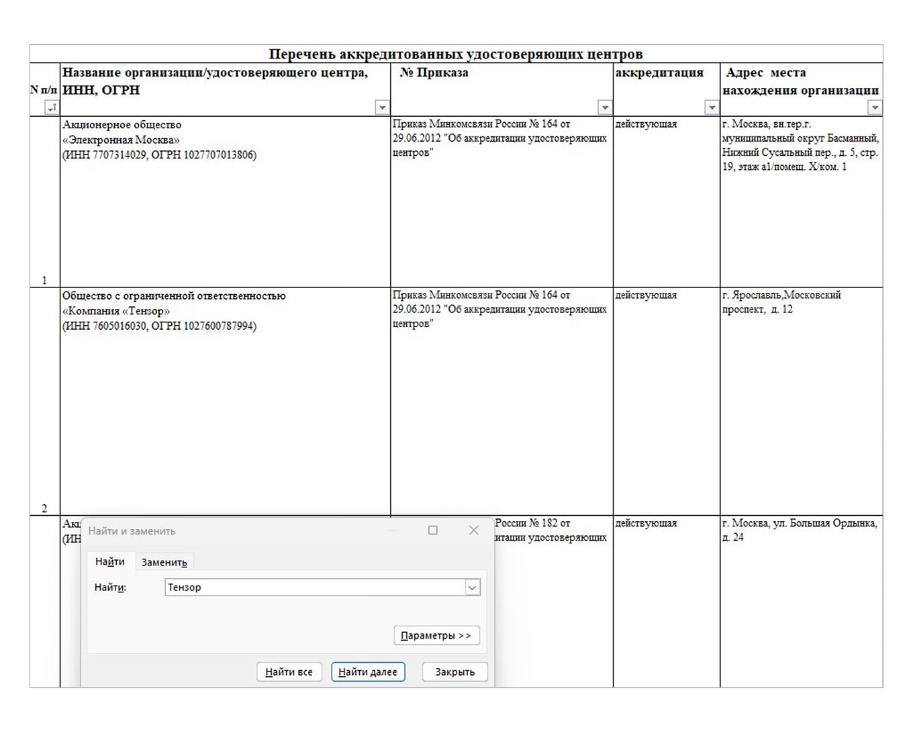
Task: Expand the Параметры >> options
Action: tap(436, 635)
